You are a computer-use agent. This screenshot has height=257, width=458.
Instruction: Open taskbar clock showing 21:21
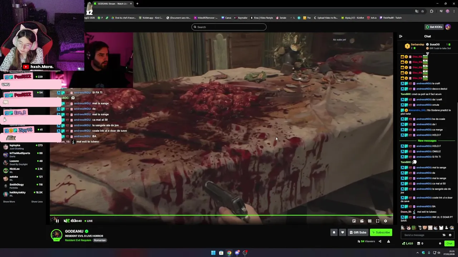point(449,253)
